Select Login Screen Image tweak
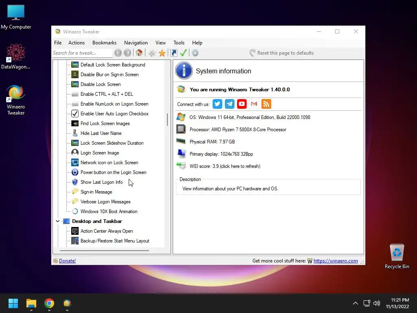This screenshot has width=417, height=313. click(100, 153)
